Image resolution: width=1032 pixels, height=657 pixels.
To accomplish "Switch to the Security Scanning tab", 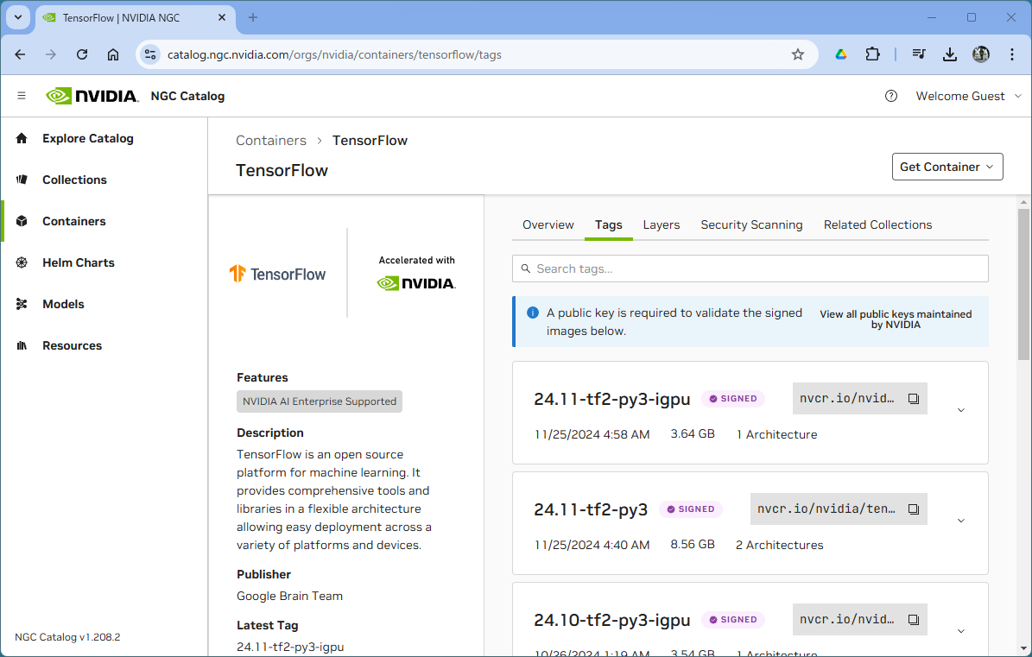I will click(x=751, y=224).
